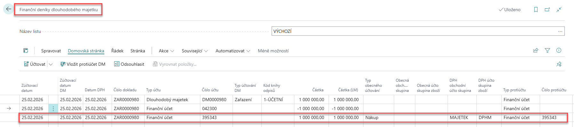
Task: Select the Spravovat menu item
Action: point(51,51)
